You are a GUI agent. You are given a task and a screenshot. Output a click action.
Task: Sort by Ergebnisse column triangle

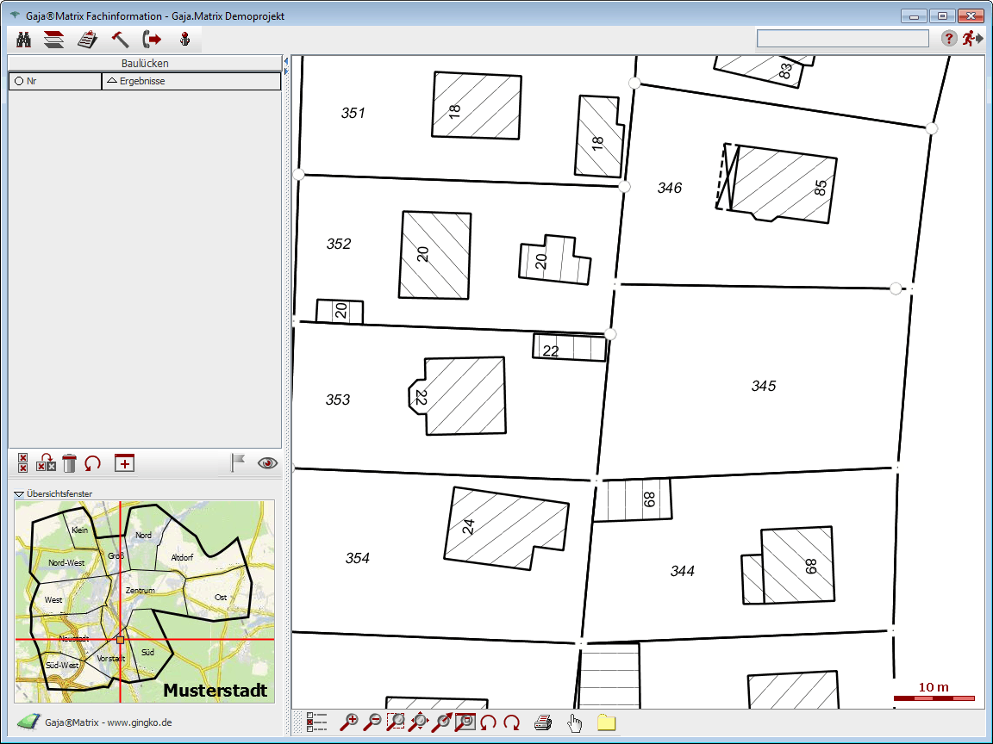[110, 81]
